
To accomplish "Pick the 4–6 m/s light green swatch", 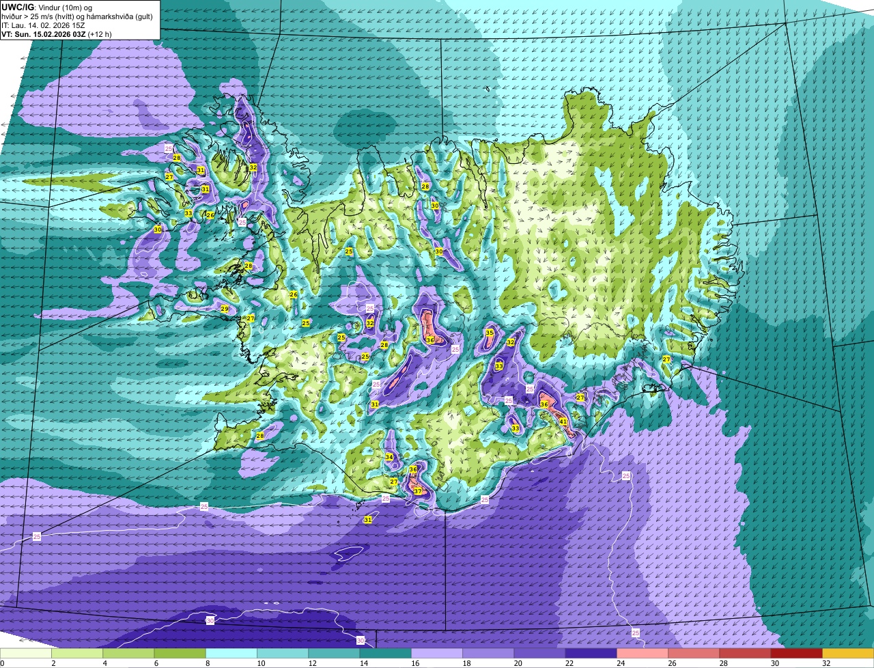I will (128, 653).
